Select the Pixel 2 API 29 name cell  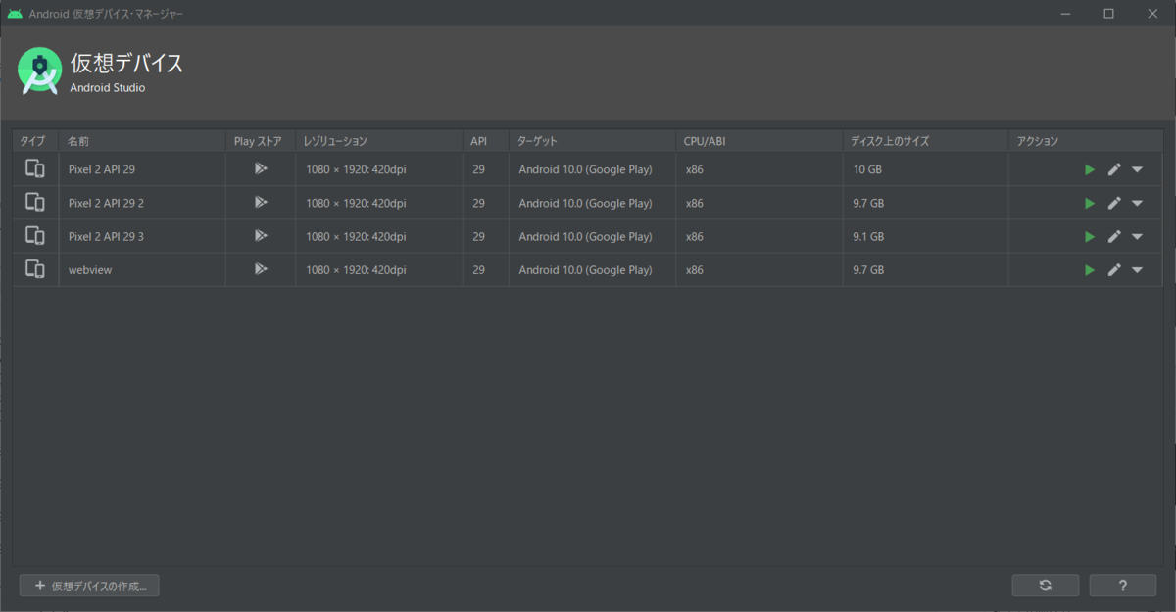[x=142, y=169]
